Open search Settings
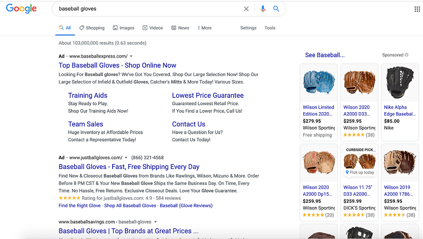Viewport: 423px width, 239px height. (x=248, y=28)
